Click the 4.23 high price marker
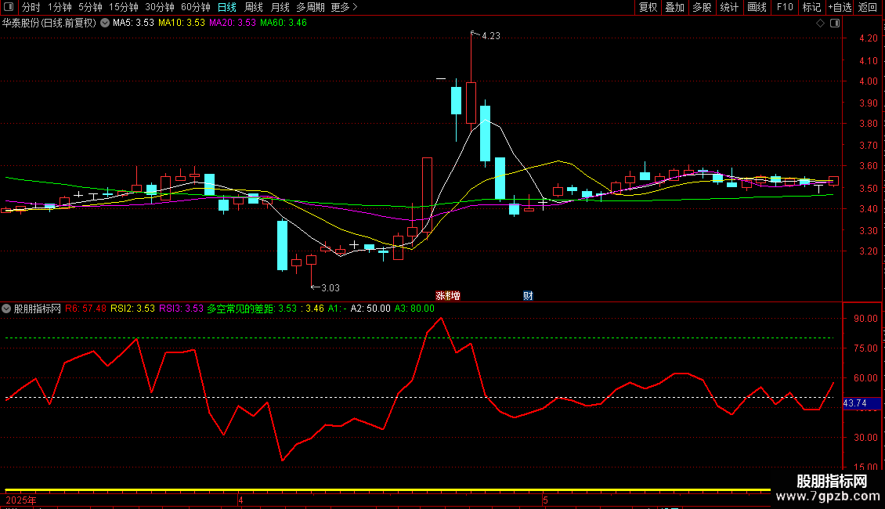Image resolution: width=885 pixels, height=509 pixels. coord(490,36)
